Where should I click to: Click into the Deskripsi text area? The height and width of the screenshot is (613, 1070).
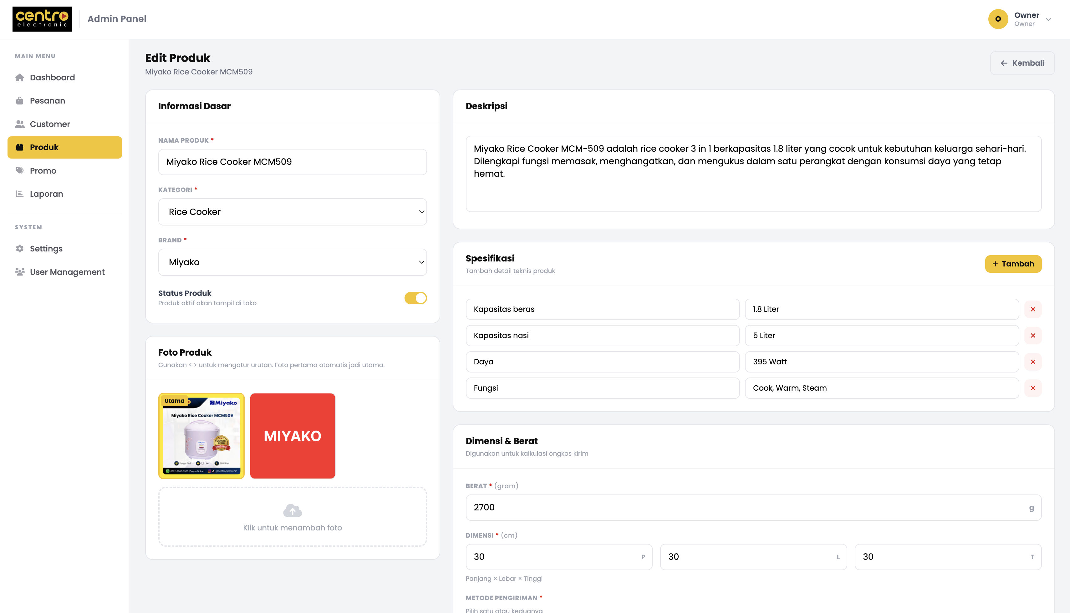[754, 174]
